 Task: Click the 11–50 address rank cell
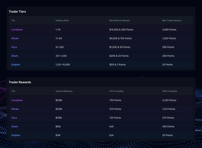[59, 38]
